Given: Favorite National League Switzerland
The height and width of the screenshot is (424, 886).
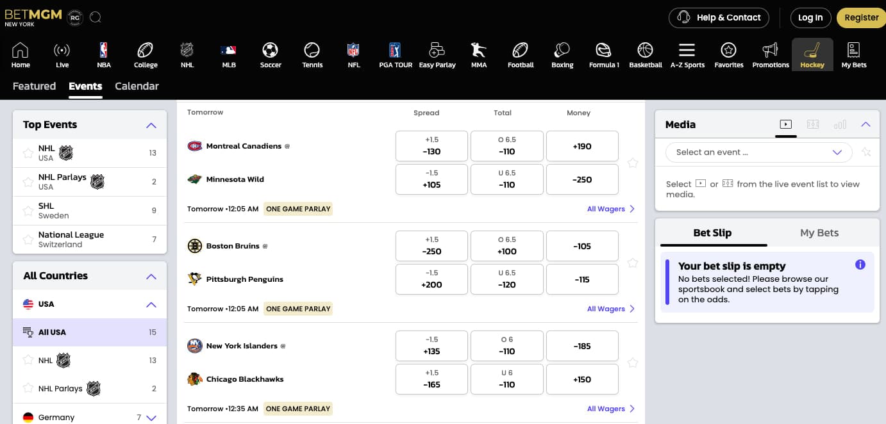Looking at the screenshot, I should (28, 240).
